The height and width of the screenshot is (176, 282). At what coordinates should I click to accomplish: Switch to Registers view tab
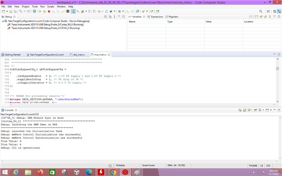[x=172, y=17]
